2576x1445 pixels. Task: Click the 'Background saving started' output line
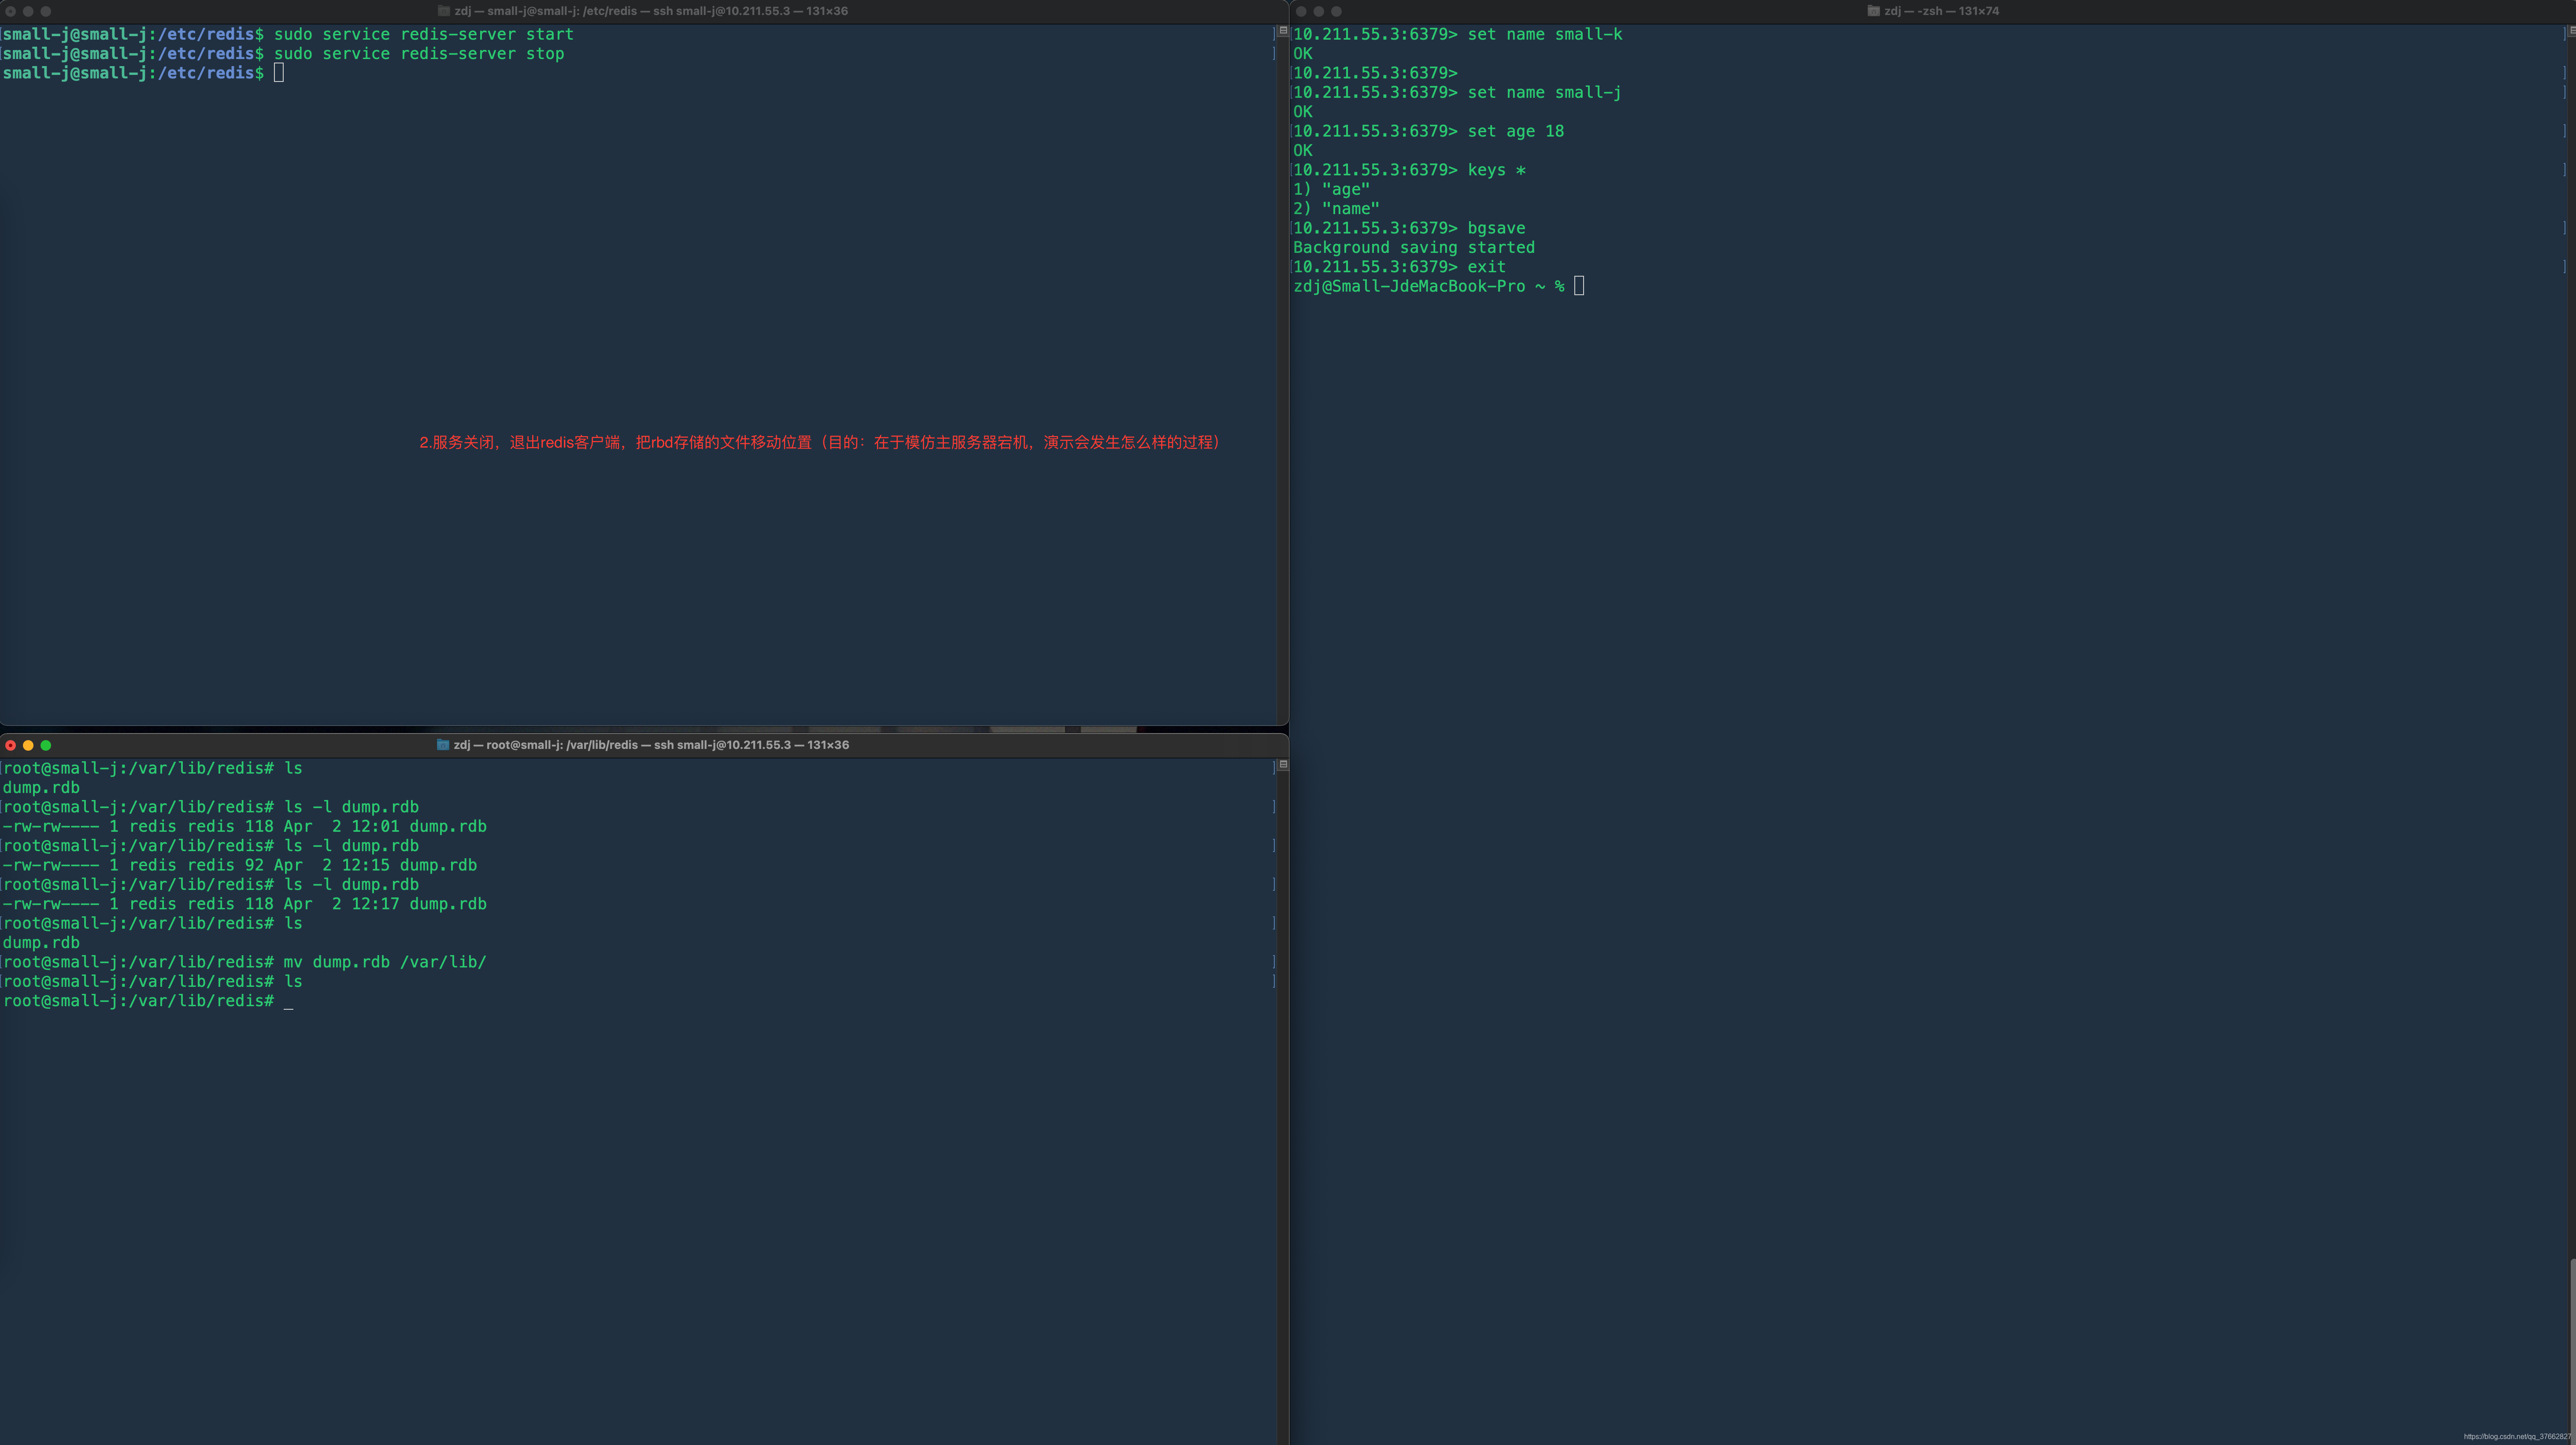point(1414,248)
